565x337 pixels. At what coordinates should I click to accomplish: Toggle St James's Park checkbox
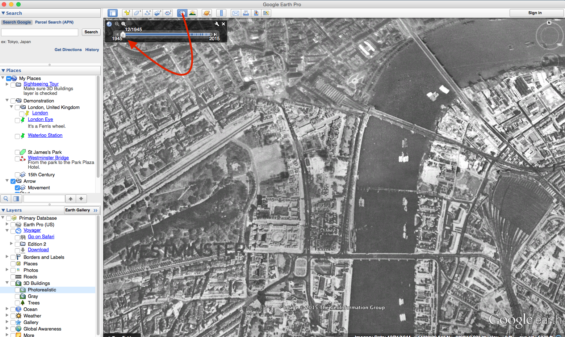pyautogui.click(x=17, y=152)
